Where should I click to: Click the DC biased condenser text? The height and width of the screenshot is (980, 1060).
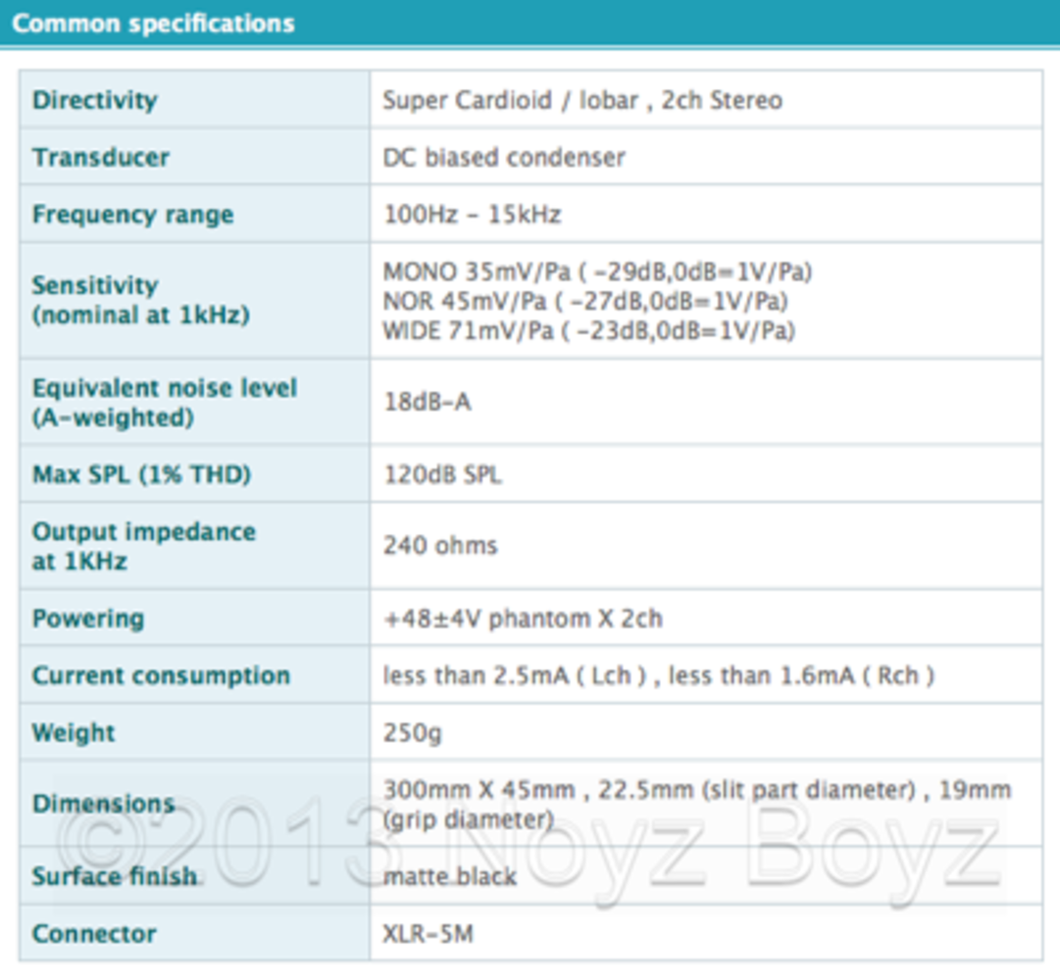503,157
